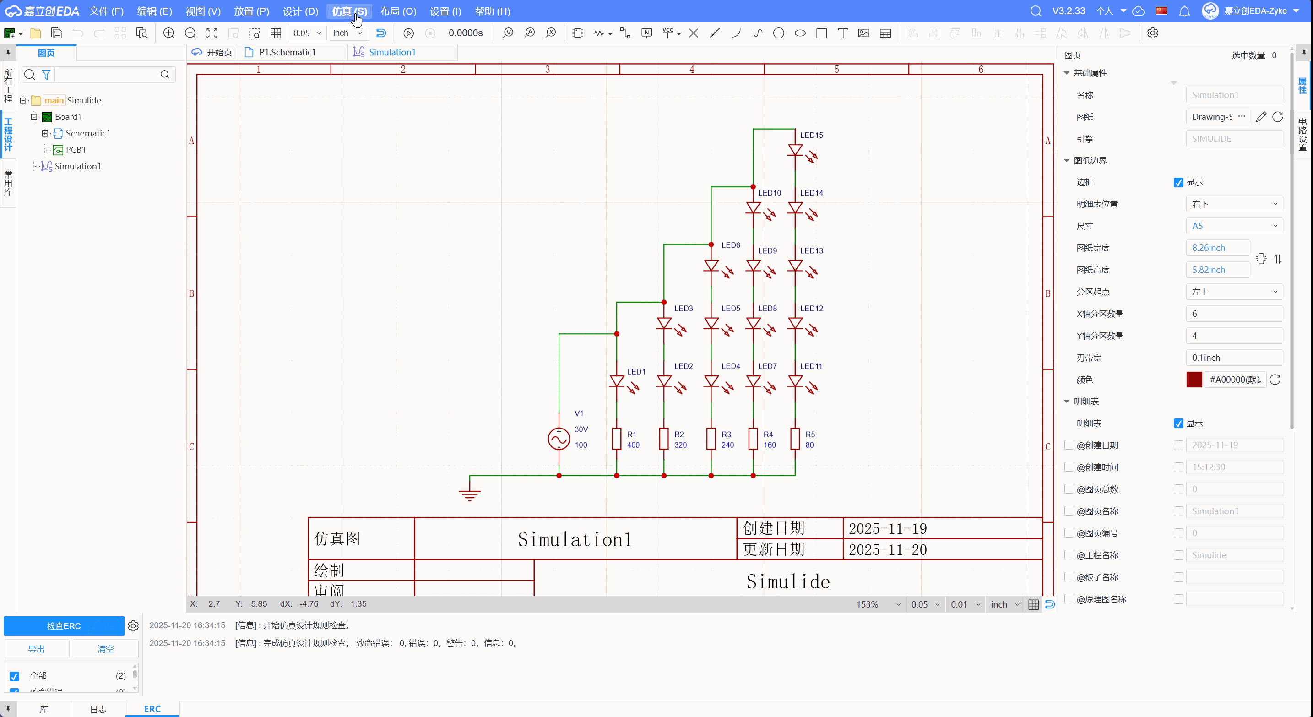Switch to the P1.Schematic1 tab
The height and width of the screenshot is (717, 1313).
287,53
